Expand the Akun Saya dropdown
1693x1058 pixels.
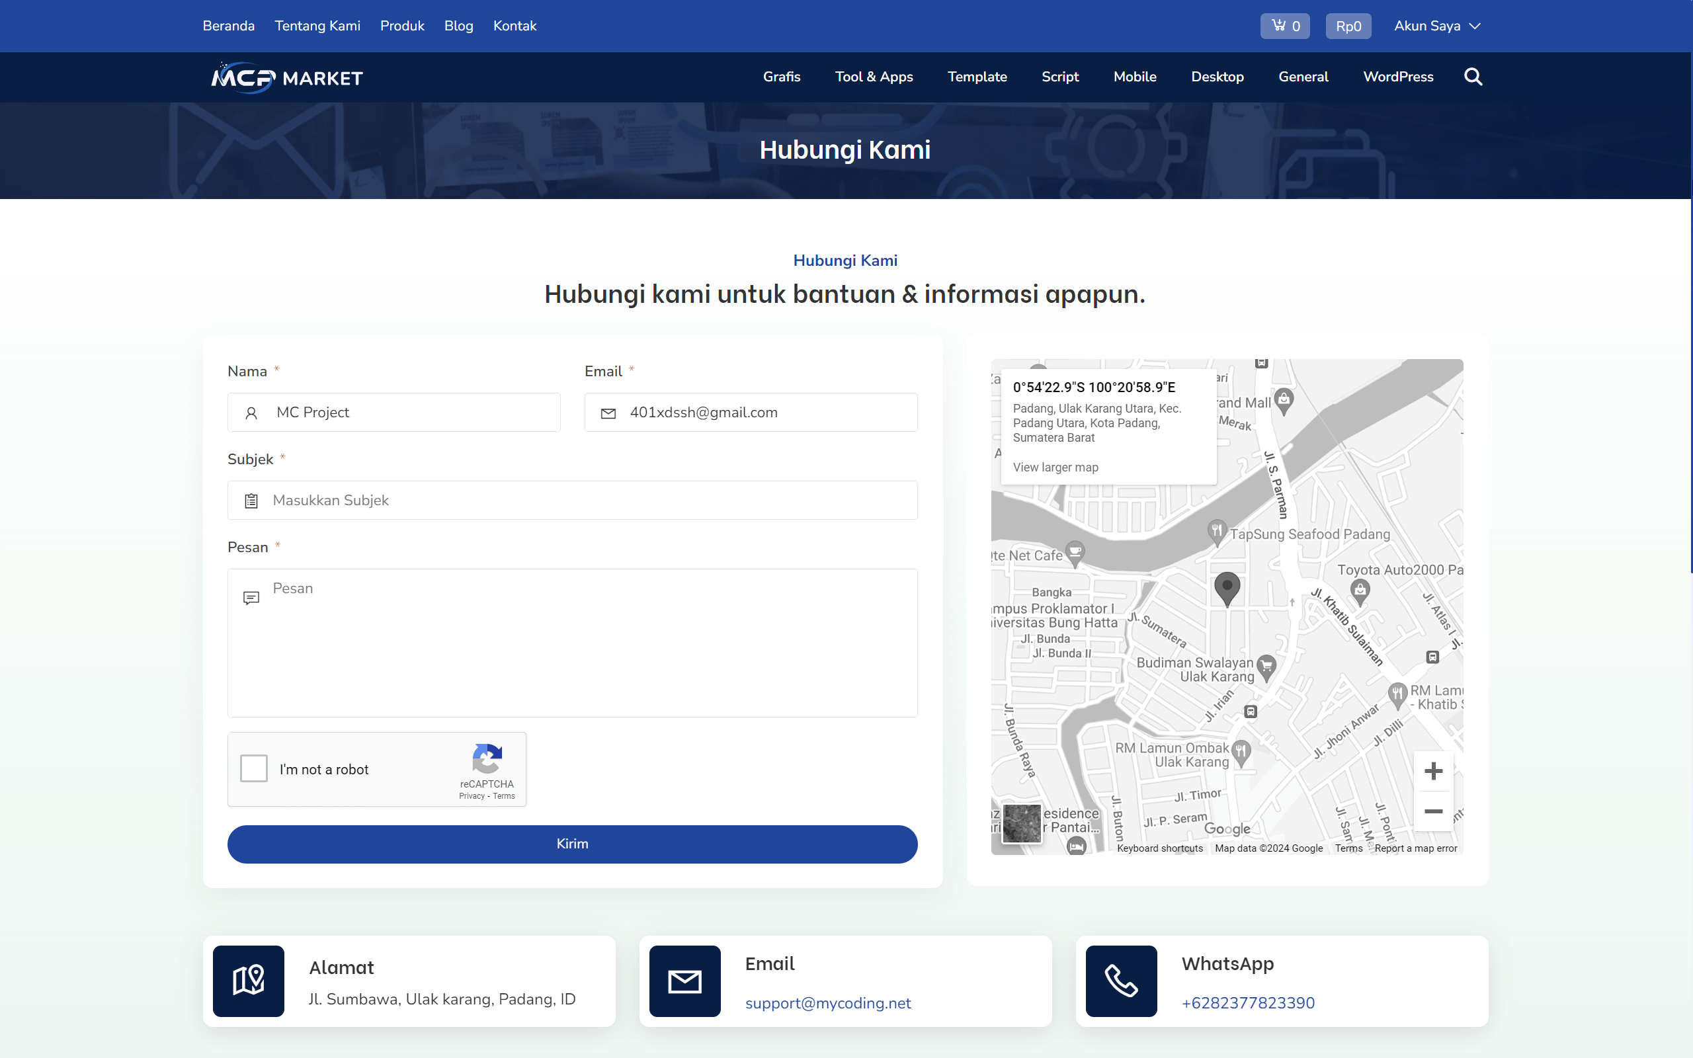click(x=1436, y=25)
